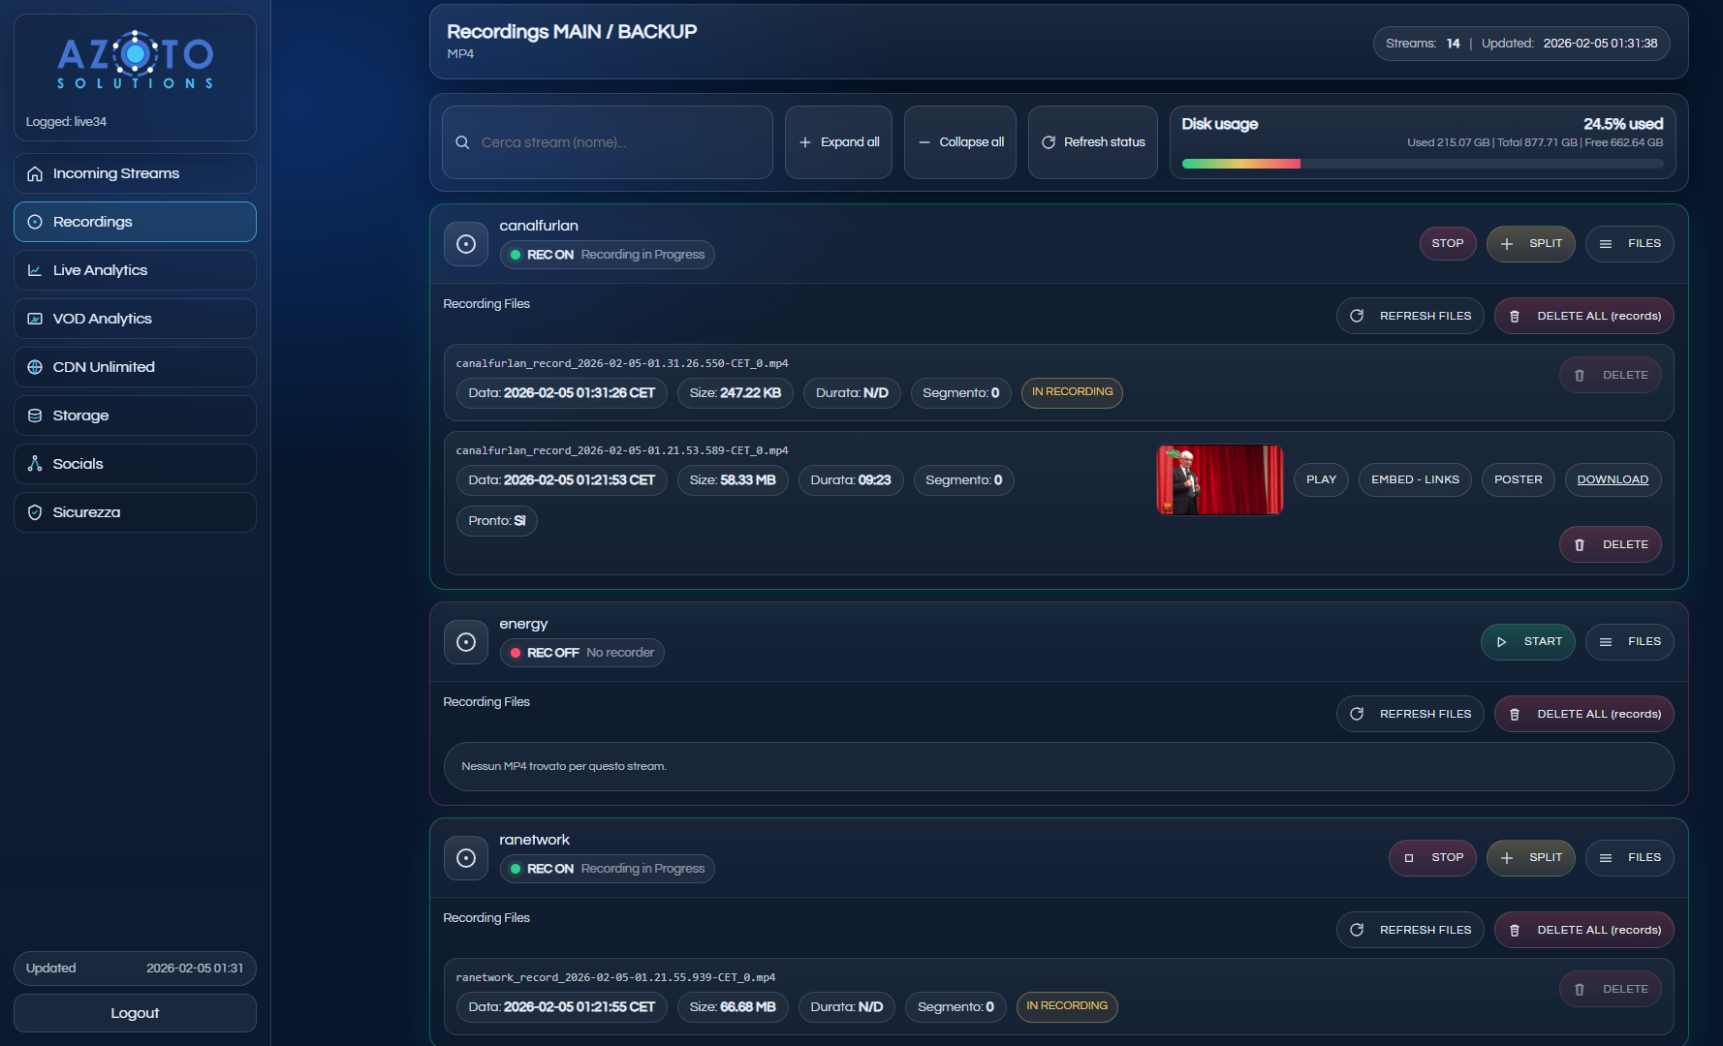Click the stream search field
1723x1046 pixels.
tap(607, 141)
